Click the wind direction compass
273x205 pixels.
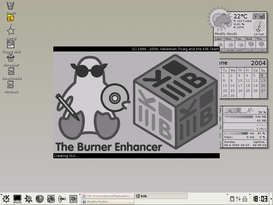pyautogui.click(x=259, y=26)
